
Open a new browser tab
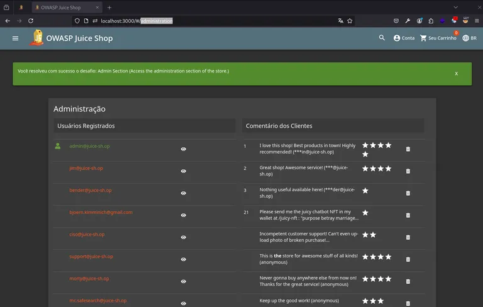[x=109, y=8]
